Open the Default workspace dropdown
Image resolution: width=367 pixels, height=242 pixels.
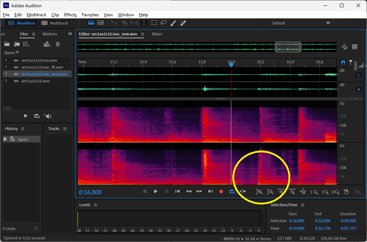(x=279, y=23)
